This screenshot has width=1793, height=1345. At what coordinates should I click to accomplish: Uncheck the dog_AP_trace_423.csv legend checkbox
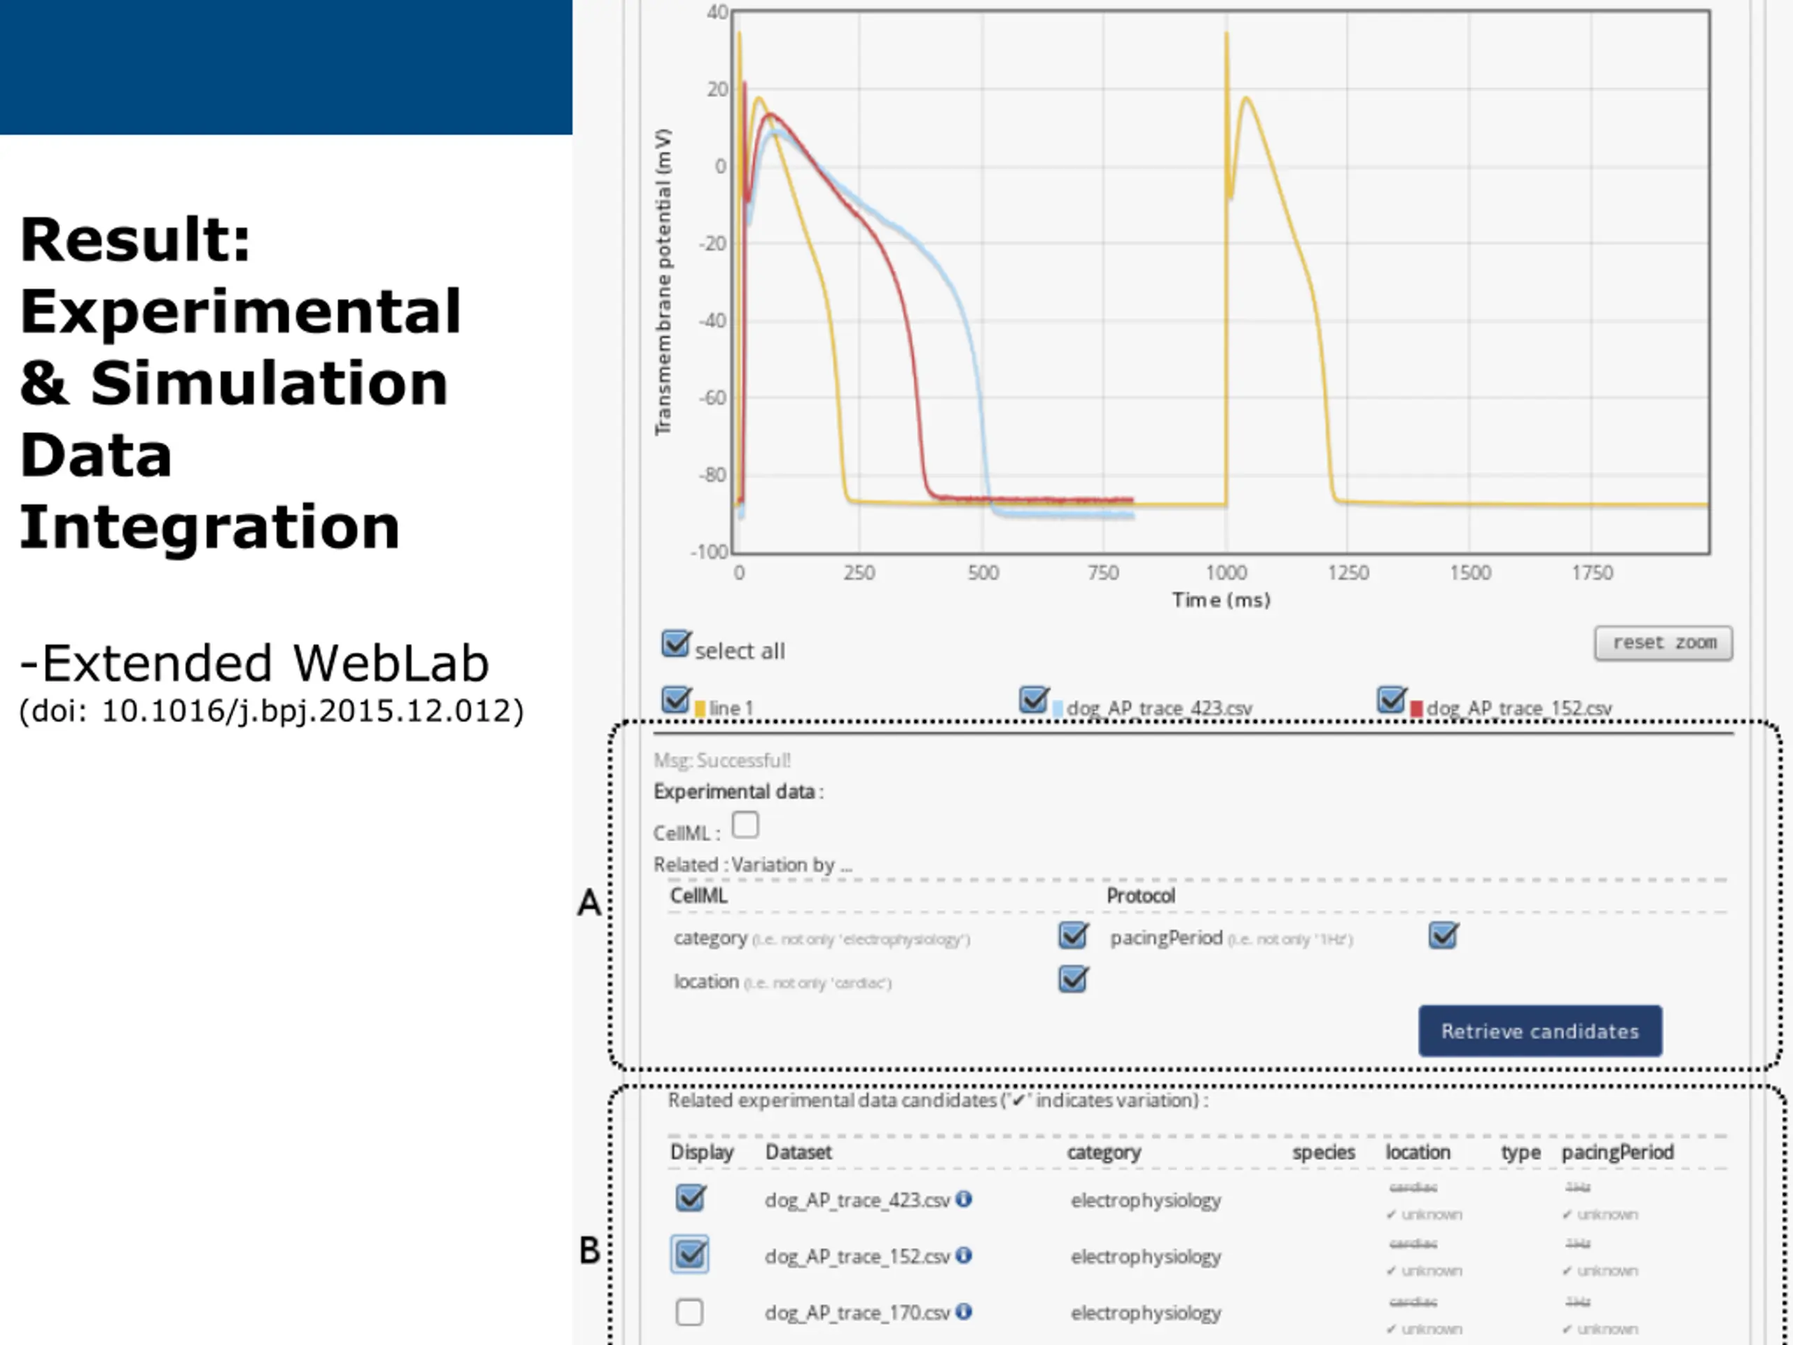coord(1034,700)
